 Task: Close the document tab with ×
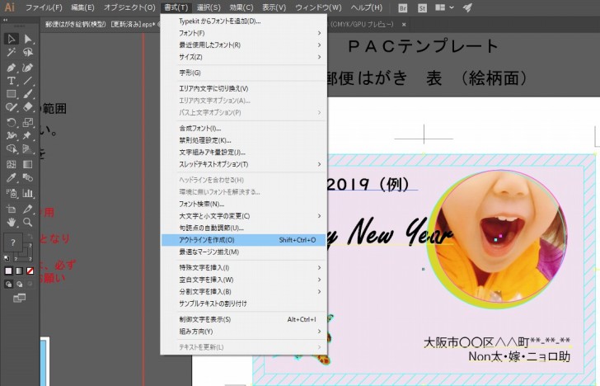pos(404,25)
